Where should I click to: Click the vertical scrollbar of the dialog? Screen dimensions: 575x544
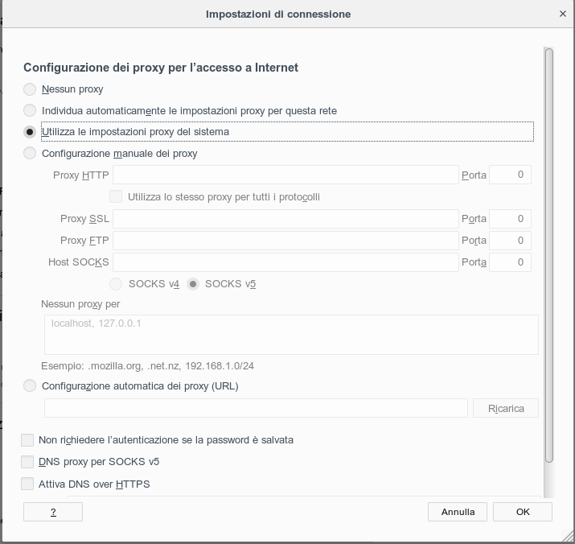(x=549, y=255)
